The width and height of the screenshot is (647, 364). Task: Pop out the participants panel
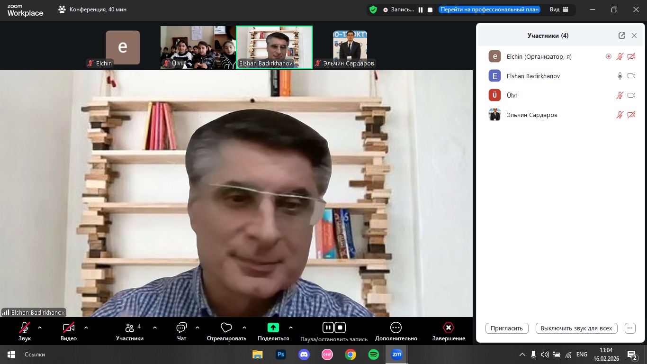point(621,36)
